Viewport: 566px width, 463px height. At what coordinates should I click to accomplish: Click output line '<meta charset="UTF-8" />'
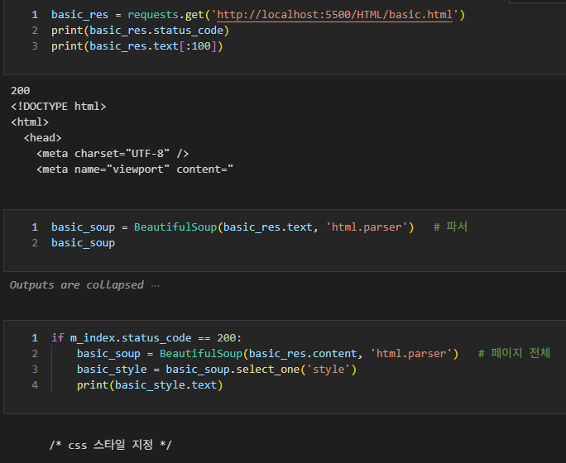[113, 154]
